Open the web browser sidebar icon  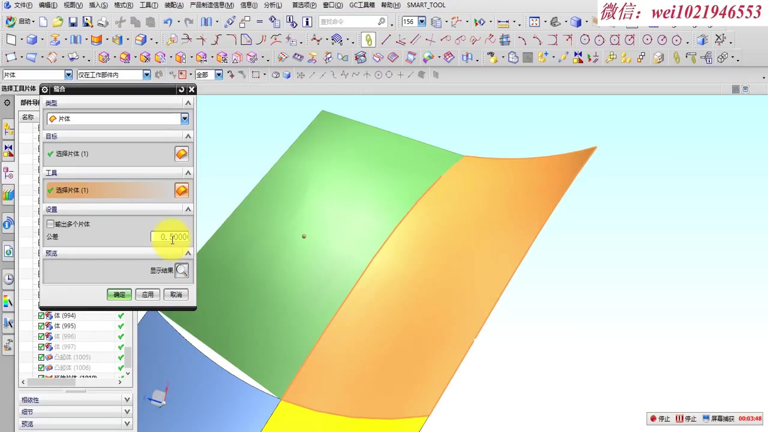[8, 251]
